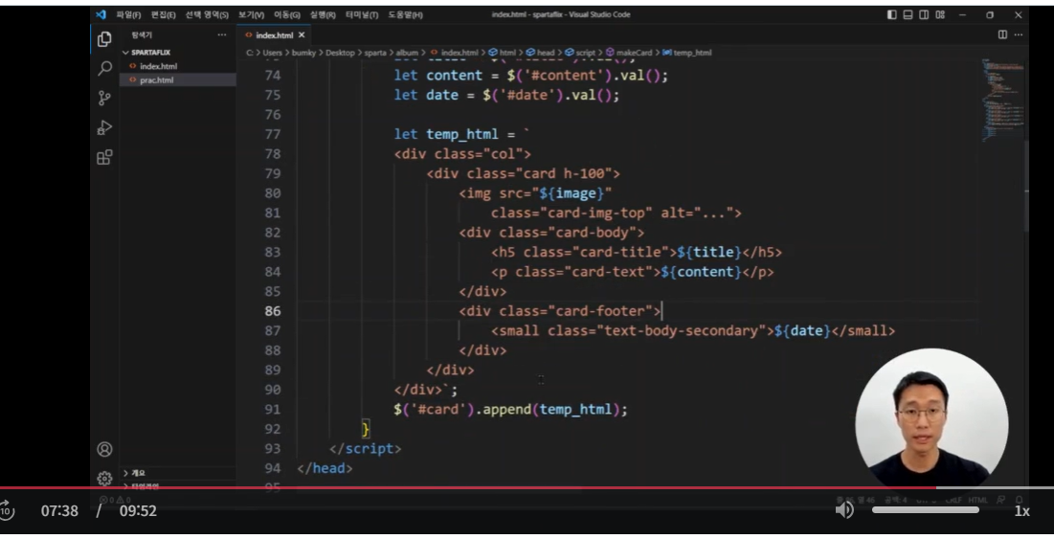Viewport: 1054px width, 539px height.
Task: Open the Manage gear icon
Action: pos(104,479)
